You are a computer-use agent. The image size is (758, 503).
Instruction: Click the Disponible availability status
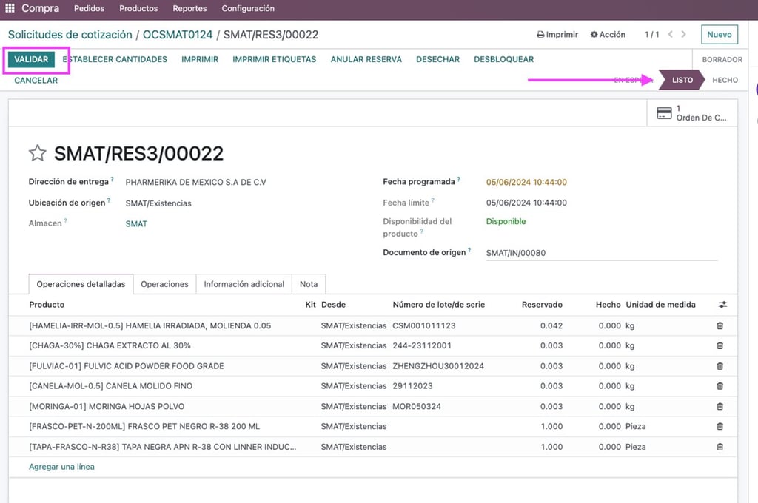(506, 221)
